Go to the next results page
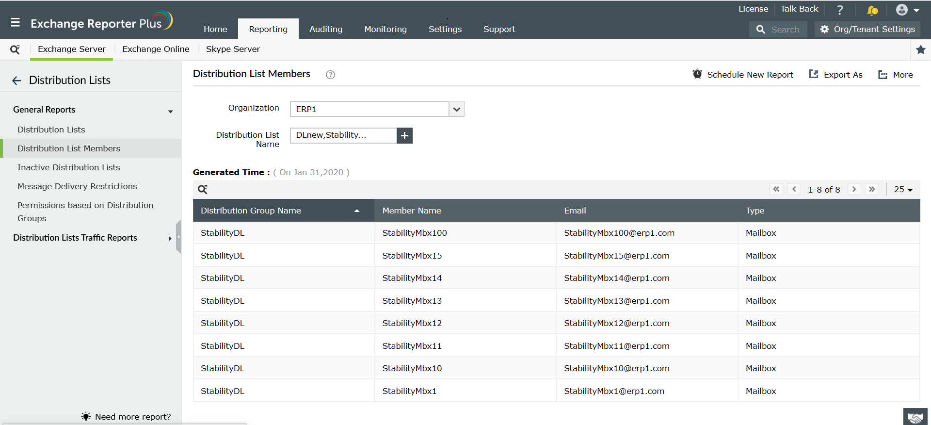The width and height of the screenshot is (931, 425). coord(854,189)
